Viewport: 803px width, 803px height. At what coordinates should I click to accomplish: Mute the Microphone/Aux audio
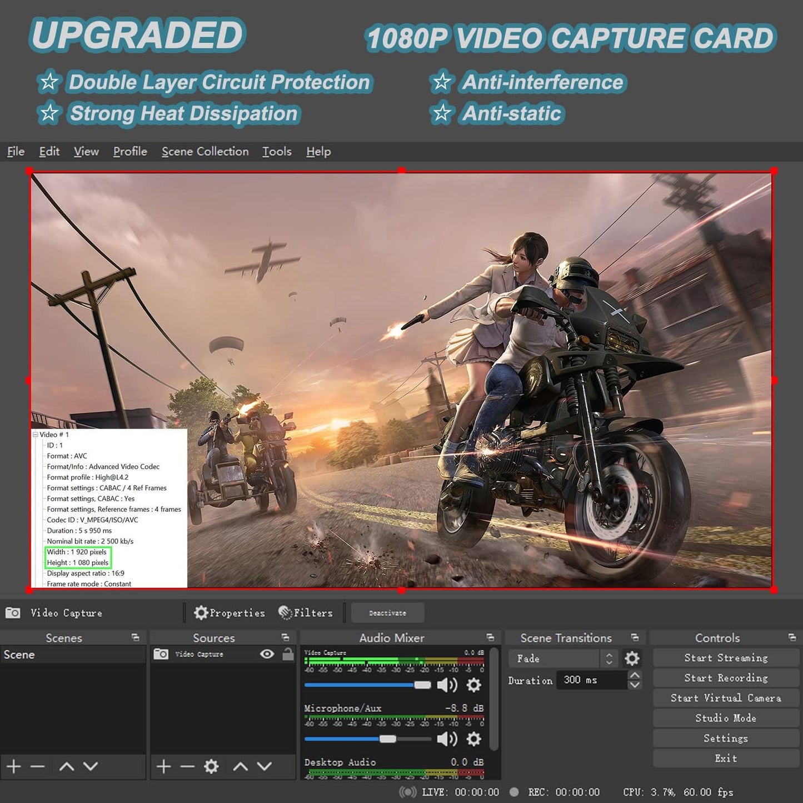[x=446, y=739]
